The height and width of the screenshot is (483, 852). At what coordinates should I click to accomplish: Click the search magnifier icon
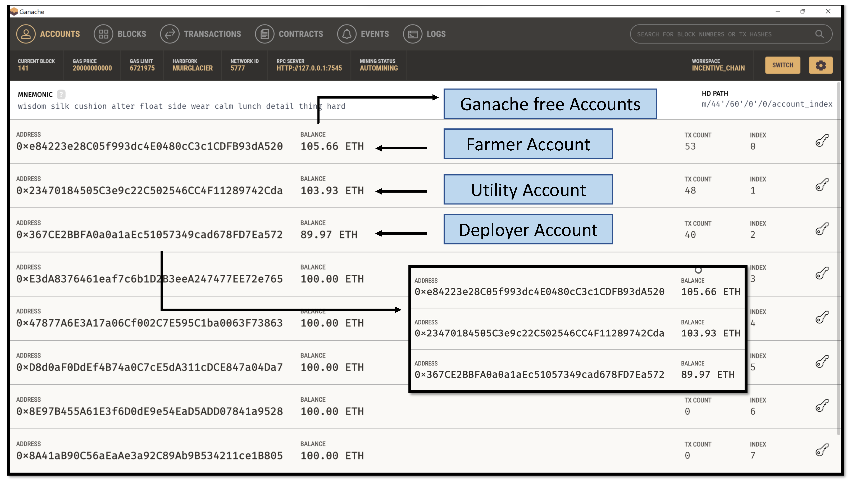(x=819, y=34)
